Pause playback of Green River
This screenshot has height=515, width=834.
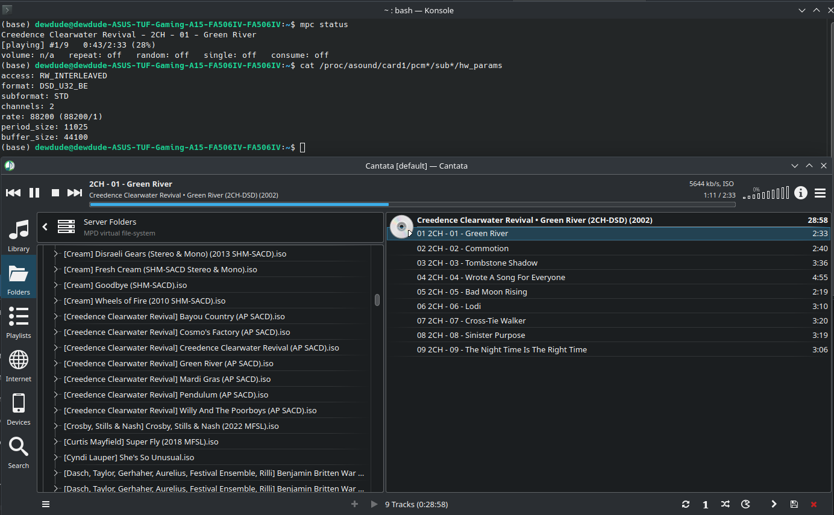click(34, 193)
